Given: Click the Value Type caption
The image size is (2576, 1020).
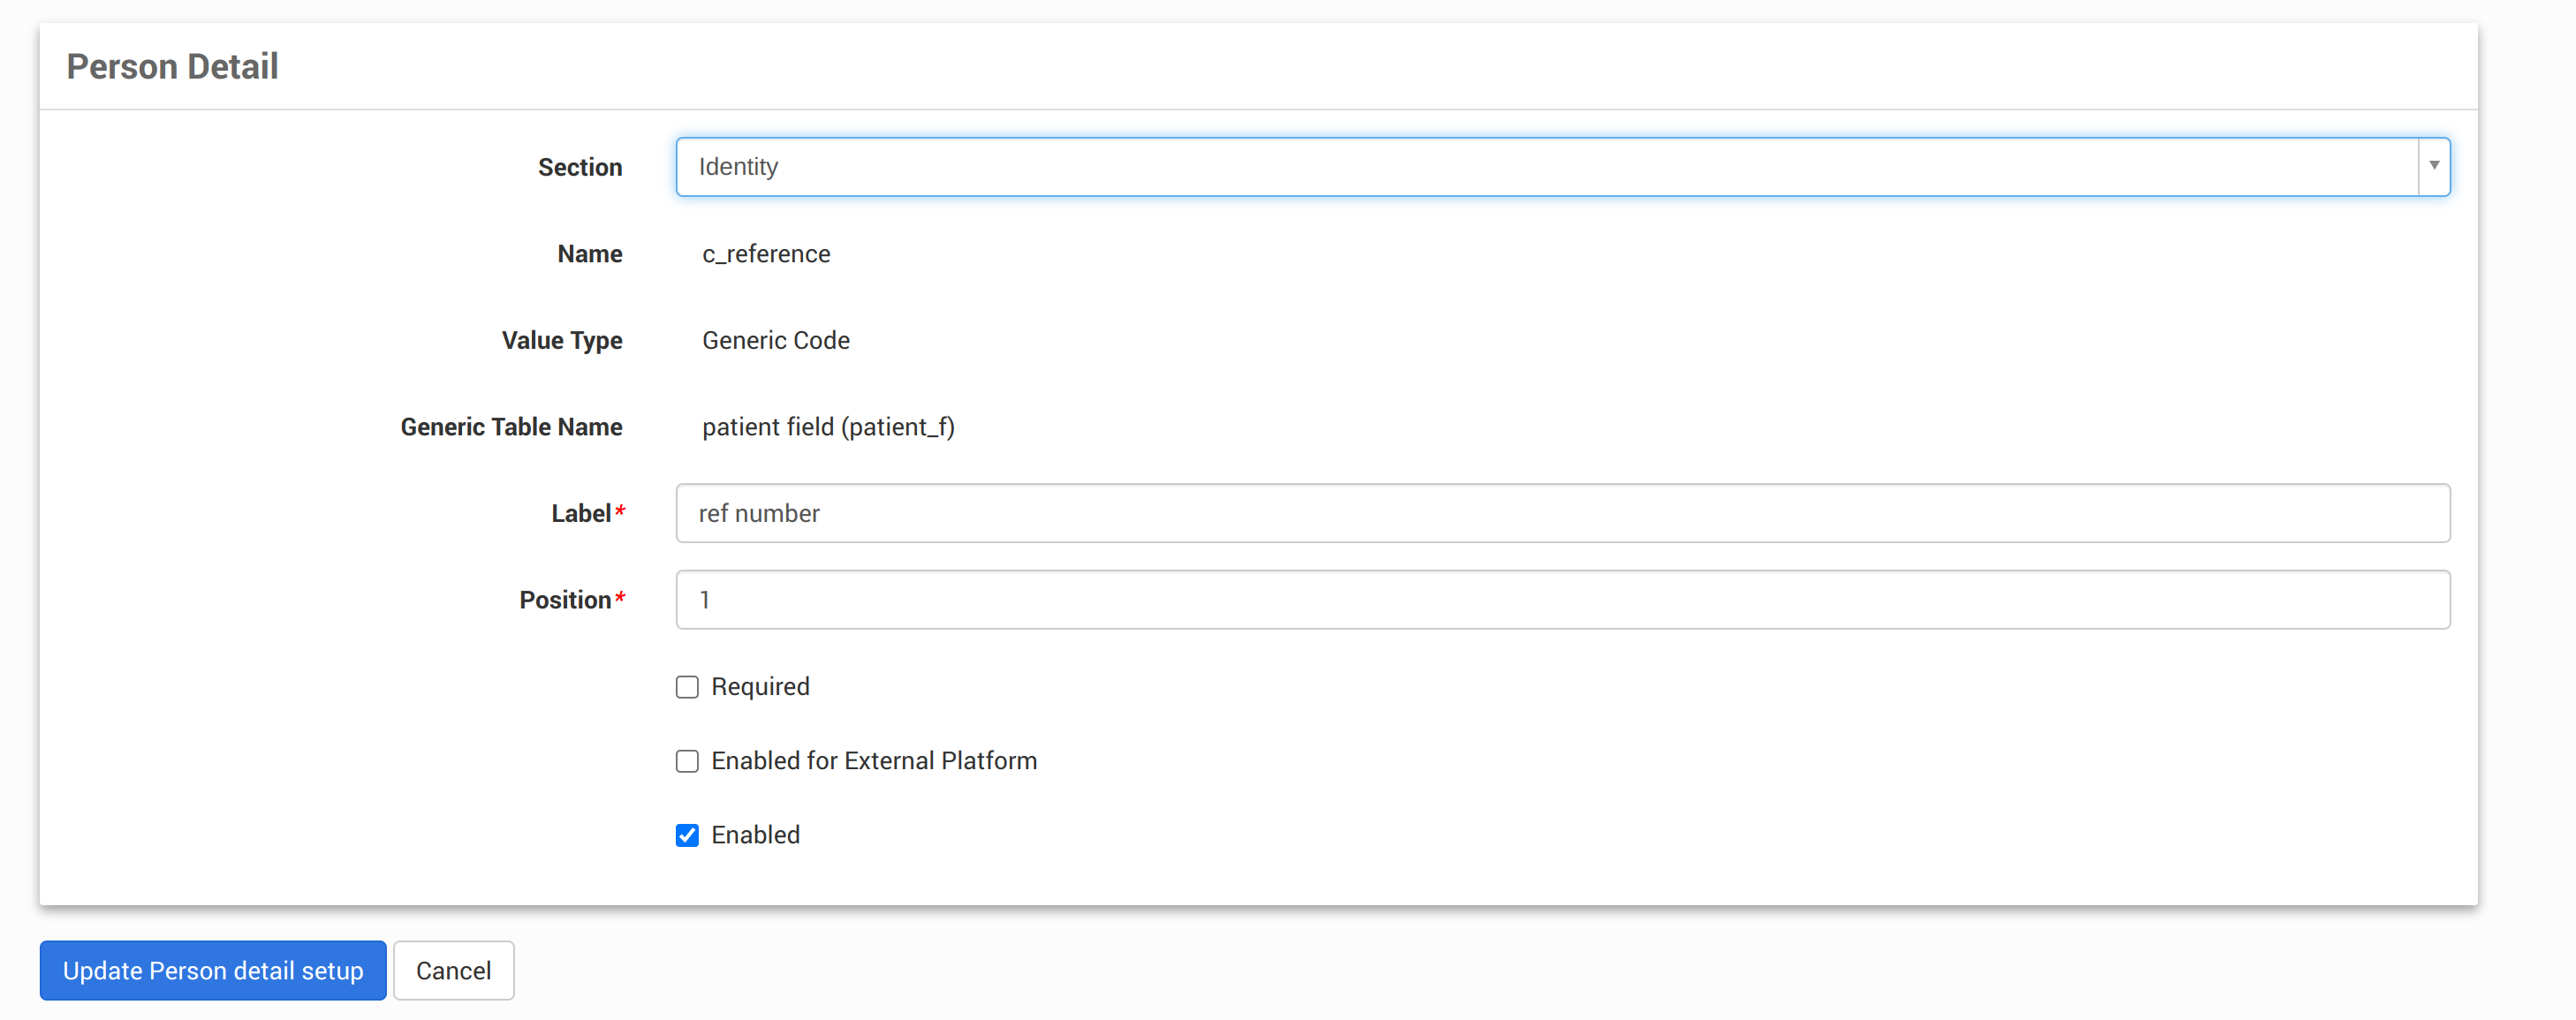Looking at the screenshot, I should pos(562,341).
